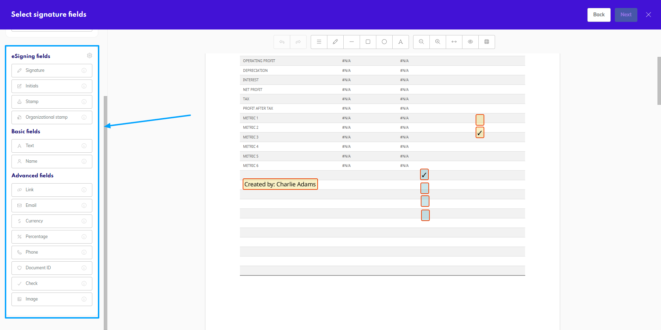Screen dimensions: 661x330
Task: Uncheck the checked box beside METRIC 2
Action: coord(480,132)
